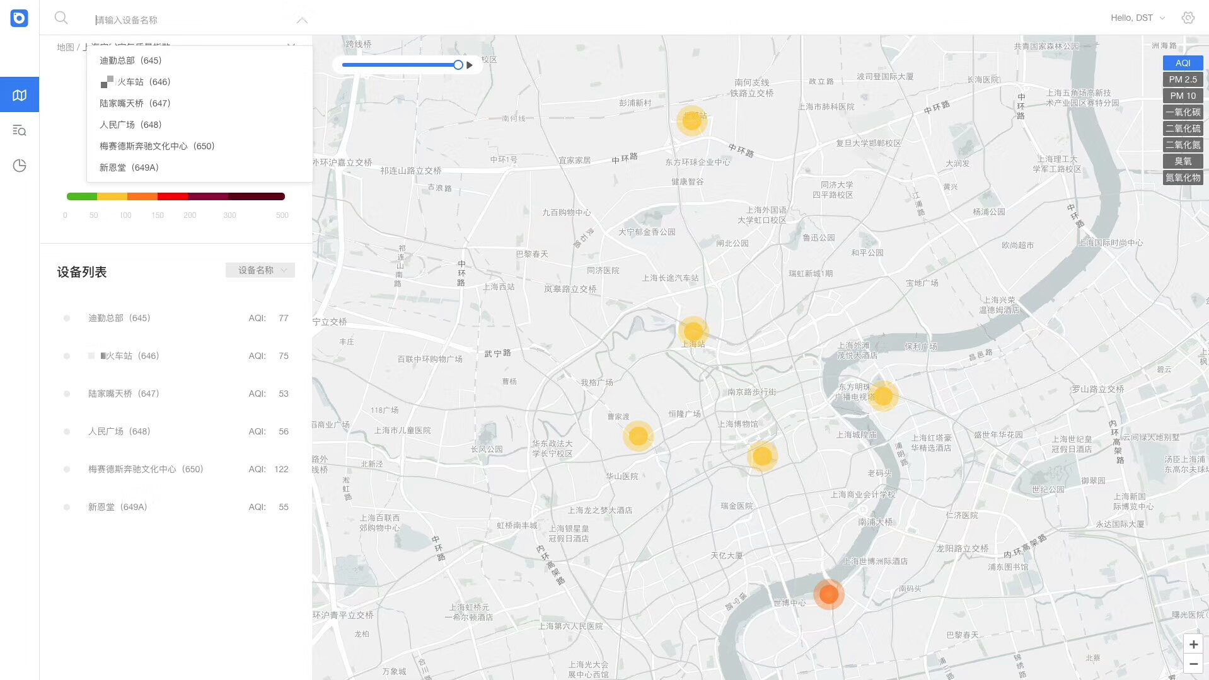The height and width of the screenshot is (680, 1209).
Task: Choose 人民广场 (648) from suggestions
Action: click(130, 125)
